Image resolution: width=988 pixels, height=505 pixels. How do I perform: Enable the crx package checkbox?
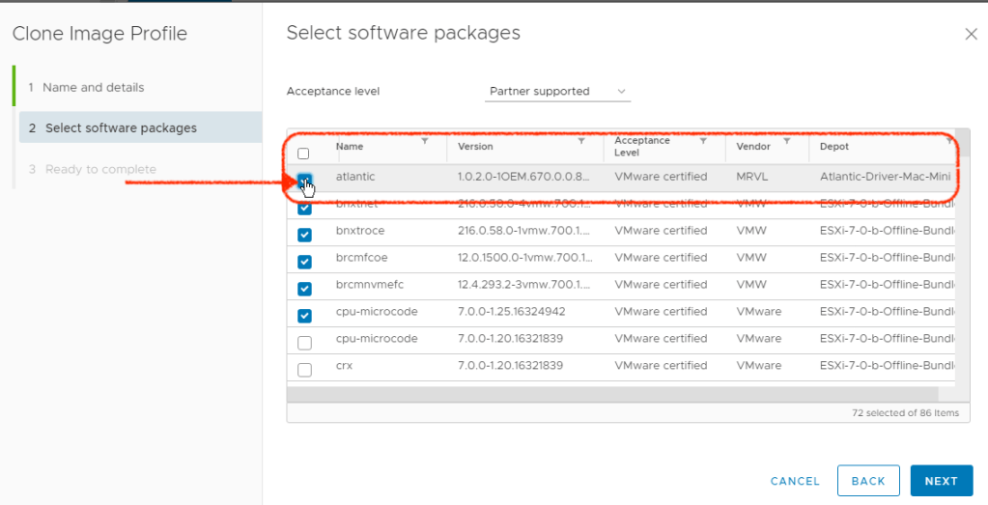tap(304, 370)
